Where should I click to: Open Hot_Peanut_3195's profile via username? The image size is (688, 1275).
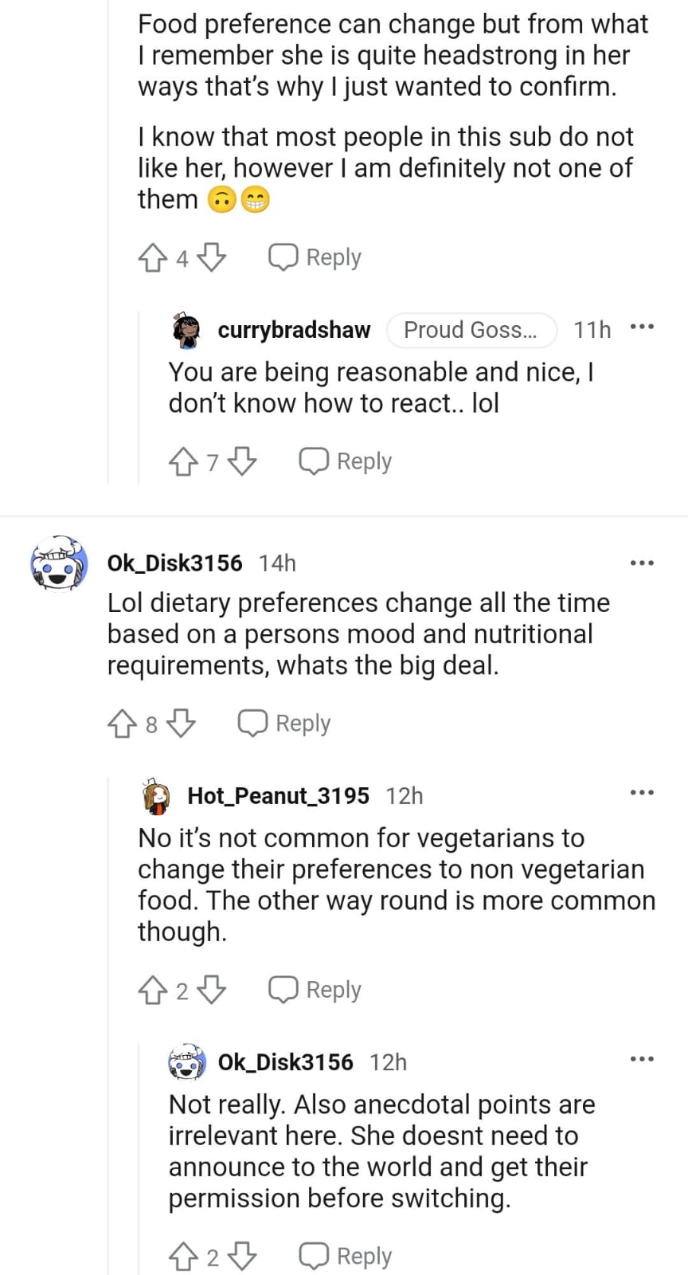[x=278, y=796]
